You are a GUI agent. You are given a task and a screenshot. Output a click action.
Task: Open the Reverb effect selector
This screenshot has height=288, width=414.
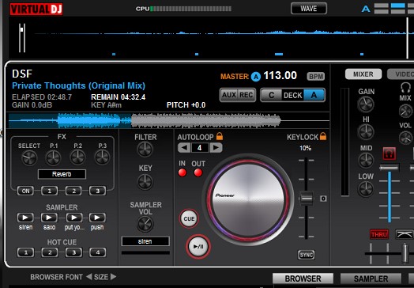point(62,174)
